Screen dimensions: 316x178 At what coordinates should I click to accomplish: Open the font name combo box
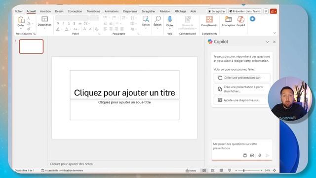(72, 18)
